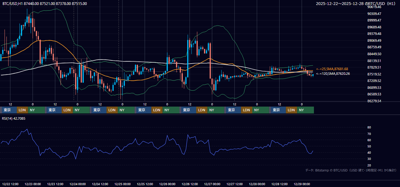The height and width of the screenshot is (187, 400).
Task: Click price axis label 87829.51
Action: tap(374, 67)
